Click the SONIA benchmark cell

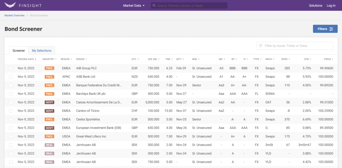pos(270,94)
